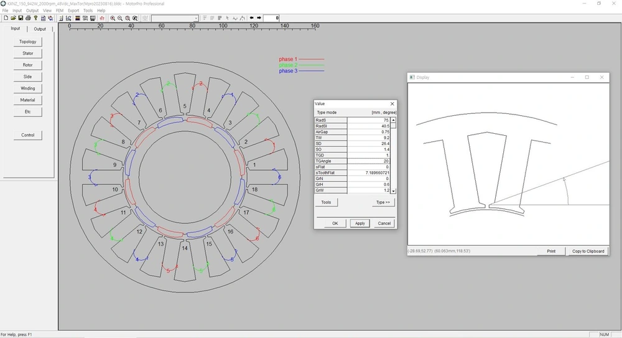Click the GrN parameter label

(331, 179)
